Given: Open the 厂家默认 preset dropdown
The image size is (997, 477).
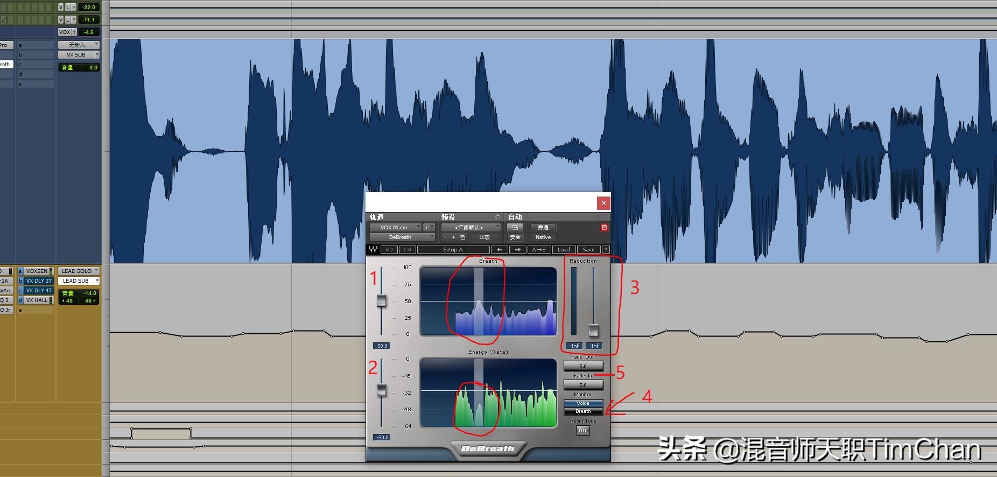Looking at the screenshot, I should (x=471, y=228).
